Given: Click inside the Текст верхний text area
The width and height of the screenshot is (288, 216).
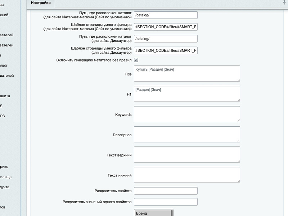Looking at the screenshot, I should click(186, 155).
